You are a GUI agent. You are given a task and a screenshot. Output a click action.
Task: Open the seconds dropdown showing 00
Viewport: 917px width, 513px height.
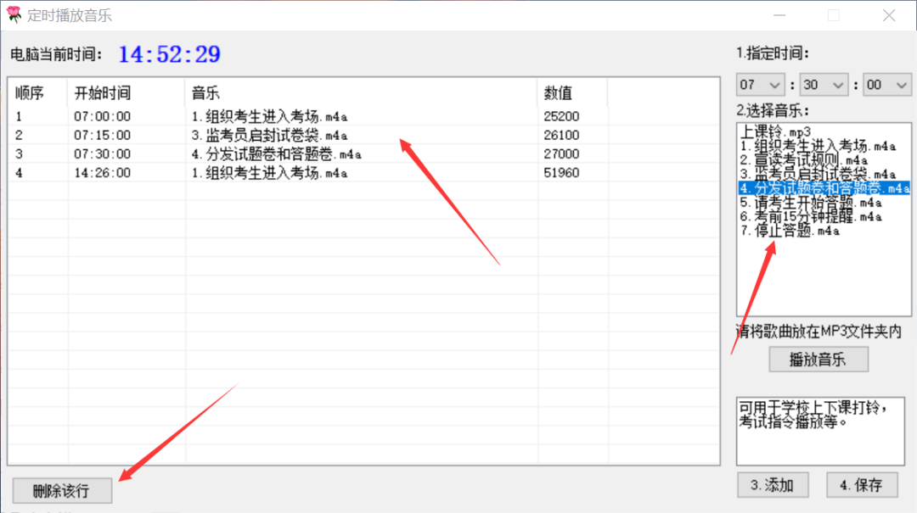pos(887,86)
